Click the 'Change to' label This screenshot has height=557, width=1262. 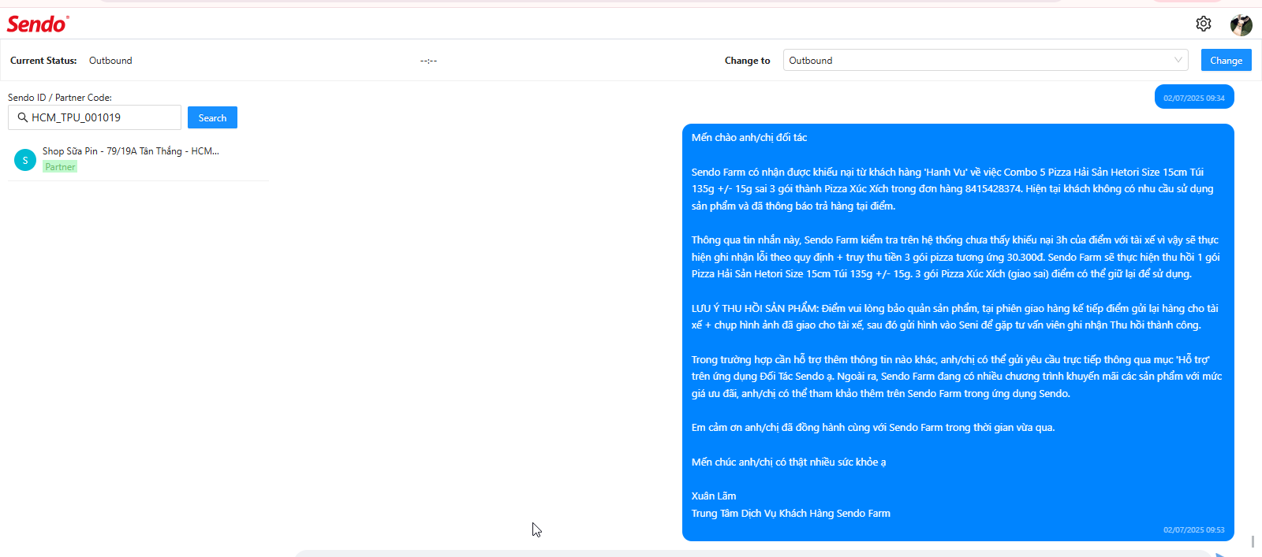(748, 61)
